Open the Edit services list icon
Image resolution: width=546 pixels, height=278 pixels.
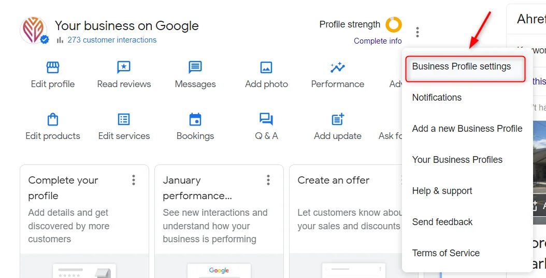(x=124, y=119)
